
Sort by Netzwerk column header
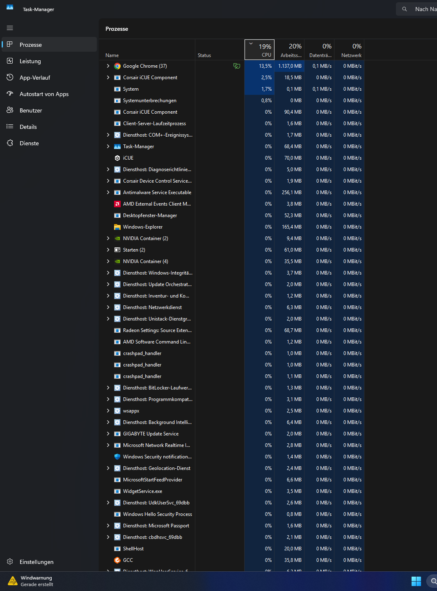349,50
